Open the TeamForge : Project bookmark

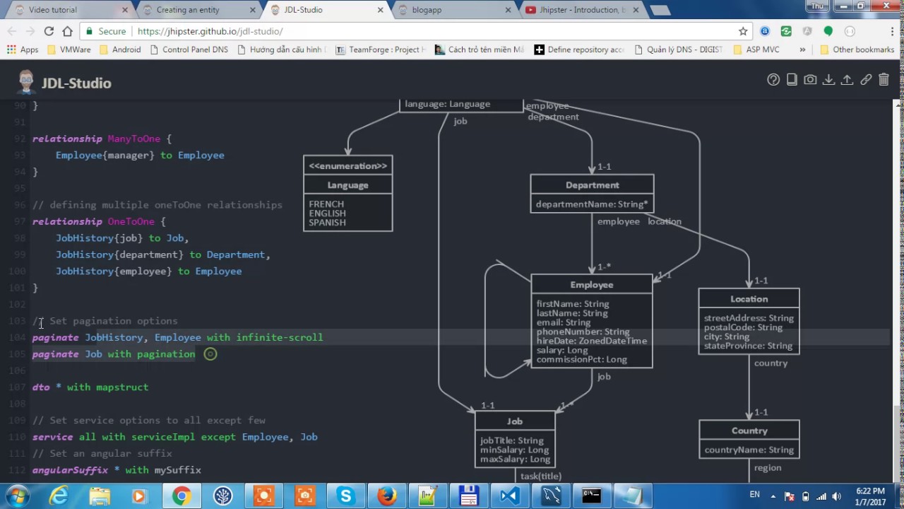pos(381,49)
